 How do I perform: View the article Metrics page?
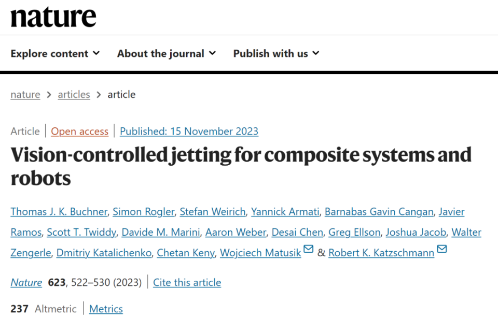pyautogui.click(x=106, y=309)
